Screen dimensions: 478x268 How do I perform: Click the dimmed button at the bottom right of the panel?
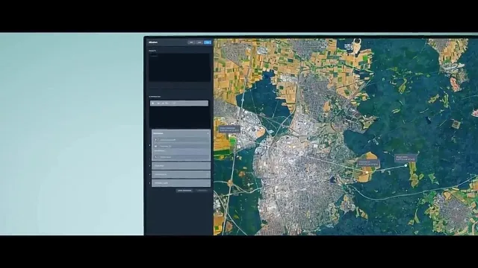point(202,191)
